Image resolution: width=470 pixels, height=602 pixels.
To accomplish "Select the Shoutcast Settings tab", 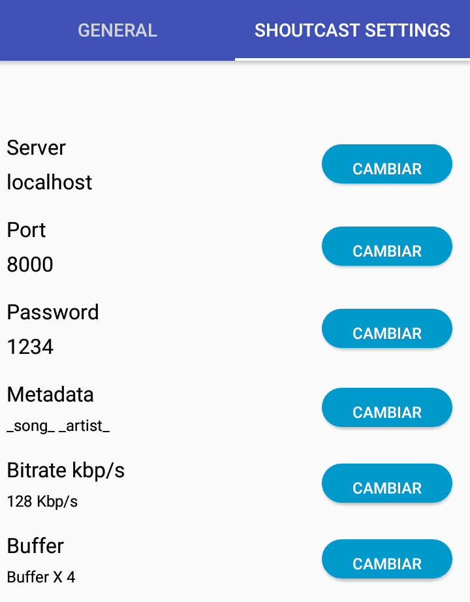I will (x=352, y=30).
